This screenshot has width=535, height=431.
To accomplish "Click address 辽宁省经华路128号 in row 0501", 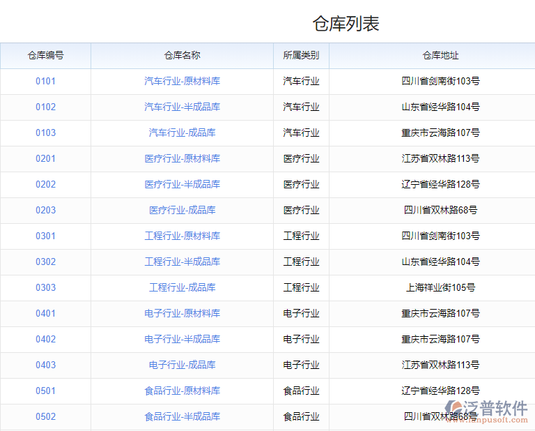I will tap(440, 391).
